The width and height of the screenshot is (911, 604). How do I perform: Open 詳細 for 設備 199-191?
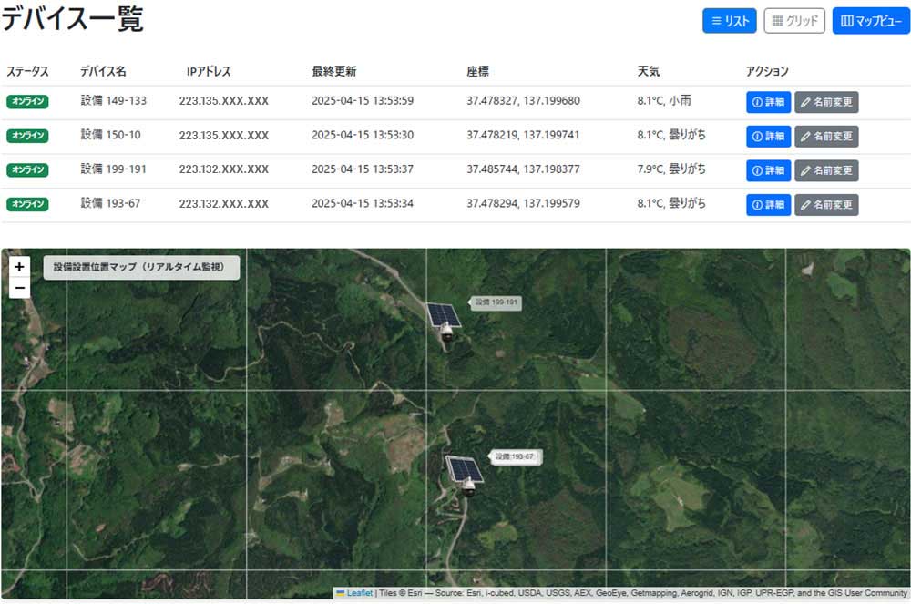(x=768, y=170)
